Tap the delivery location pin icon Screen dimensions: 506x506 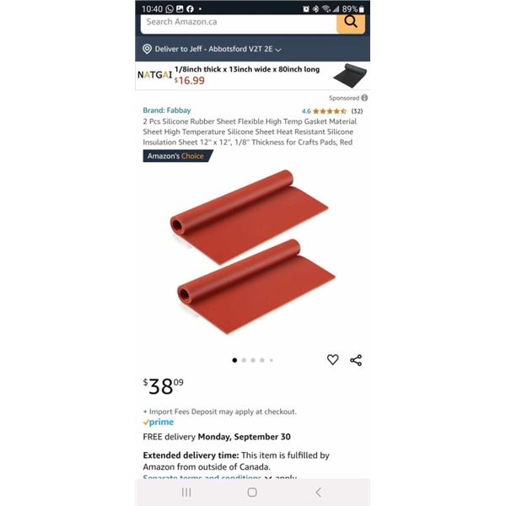pyautogui.click(x=147, y=49)
